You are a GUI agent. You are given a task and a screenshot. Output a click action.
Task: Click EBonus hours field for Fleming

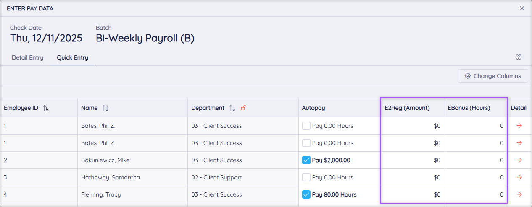click(x=475, y=194)
